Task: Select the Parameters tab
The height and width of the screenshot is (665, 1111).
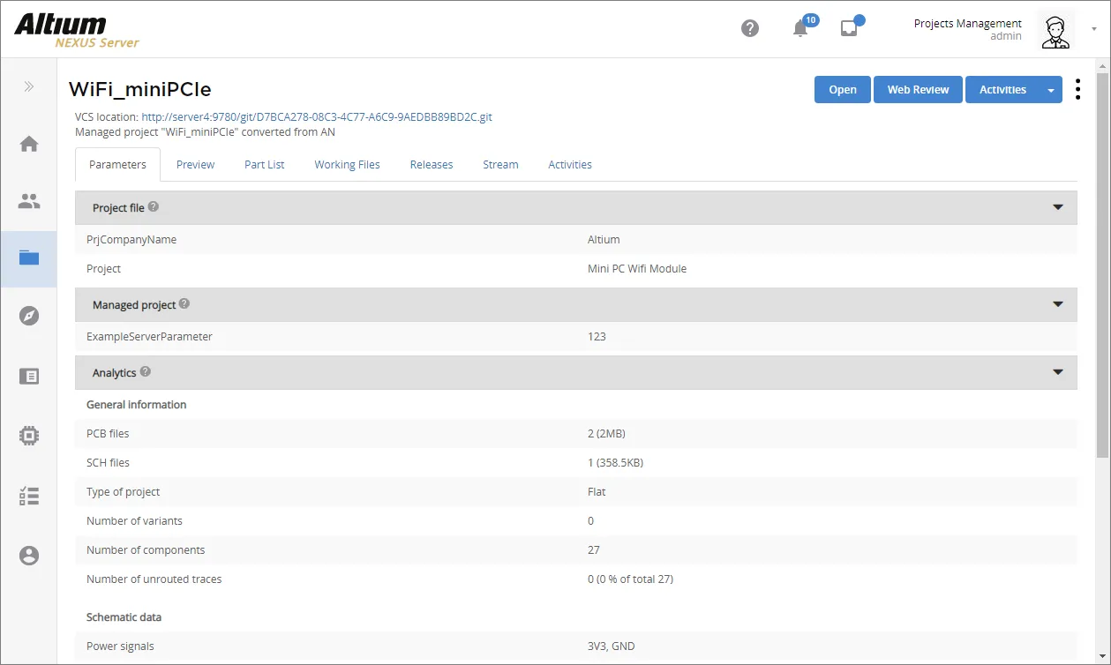Action: tap(117, 165)
